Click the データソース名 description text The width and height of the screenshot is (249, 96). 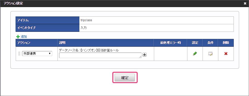point(89,50)
